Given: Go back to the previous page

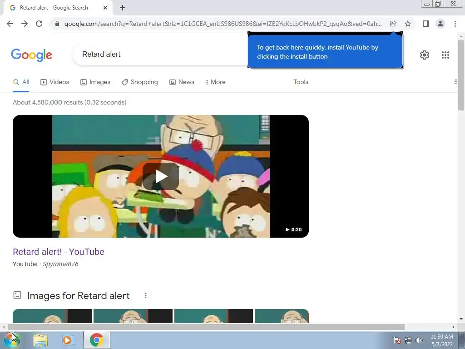Looking at the screenshot, I should coord(10,24).
